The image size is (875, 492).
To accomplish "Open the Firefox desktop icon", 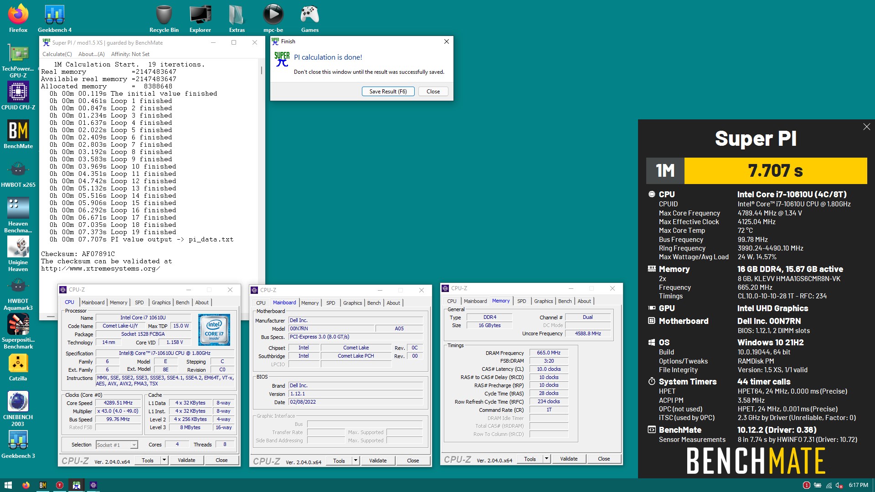I will click(x=18, y=18).
